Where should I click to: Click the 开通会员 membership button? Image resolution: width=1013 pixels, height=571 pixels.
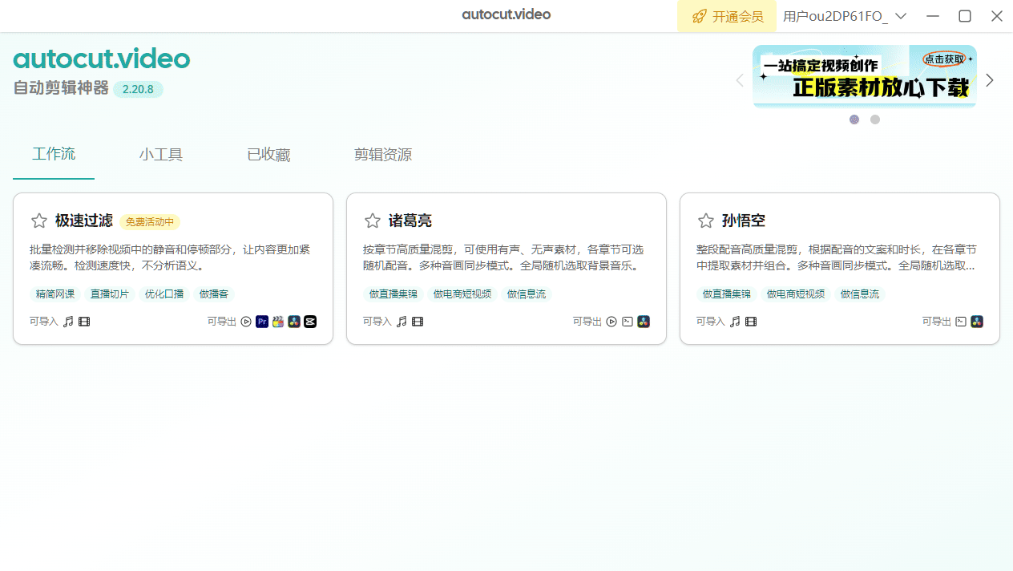(x=728, y=16)
